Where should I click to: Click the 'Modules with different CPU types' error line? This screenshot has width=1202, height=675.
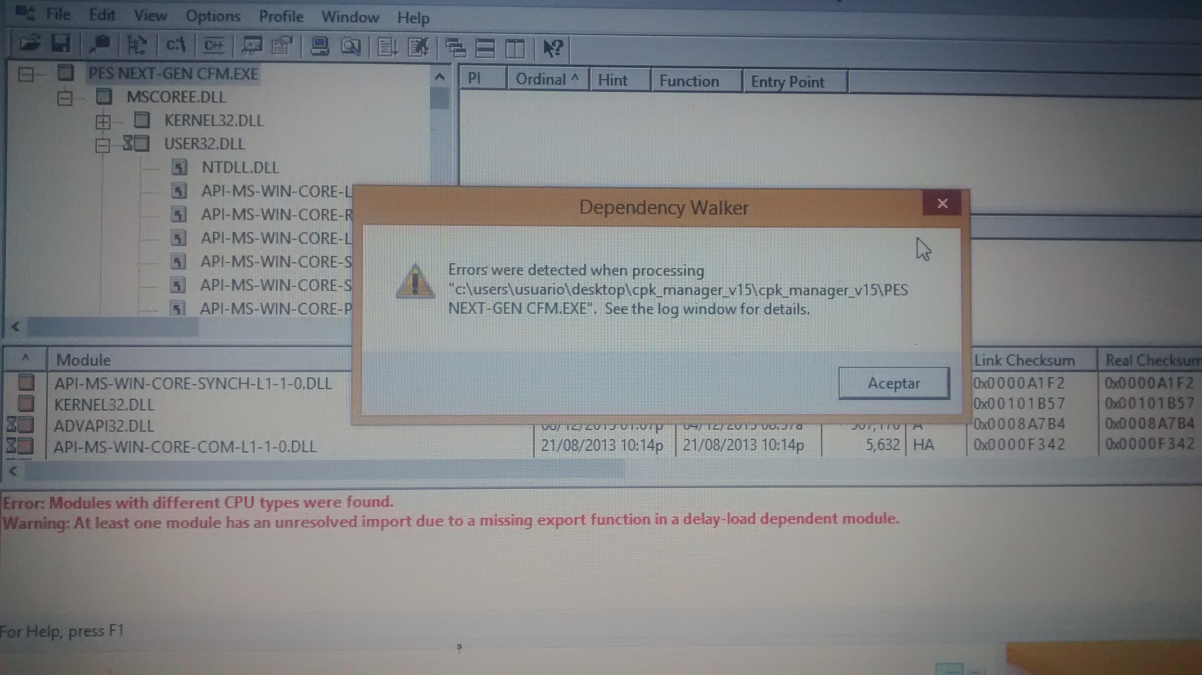tap(198, 502)
